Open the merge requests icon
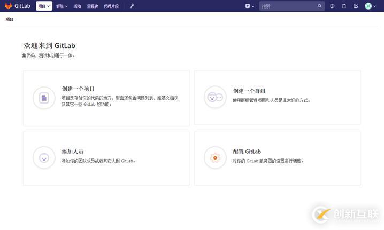Viewport: 384px width, 230px height. tap(344, 6)
